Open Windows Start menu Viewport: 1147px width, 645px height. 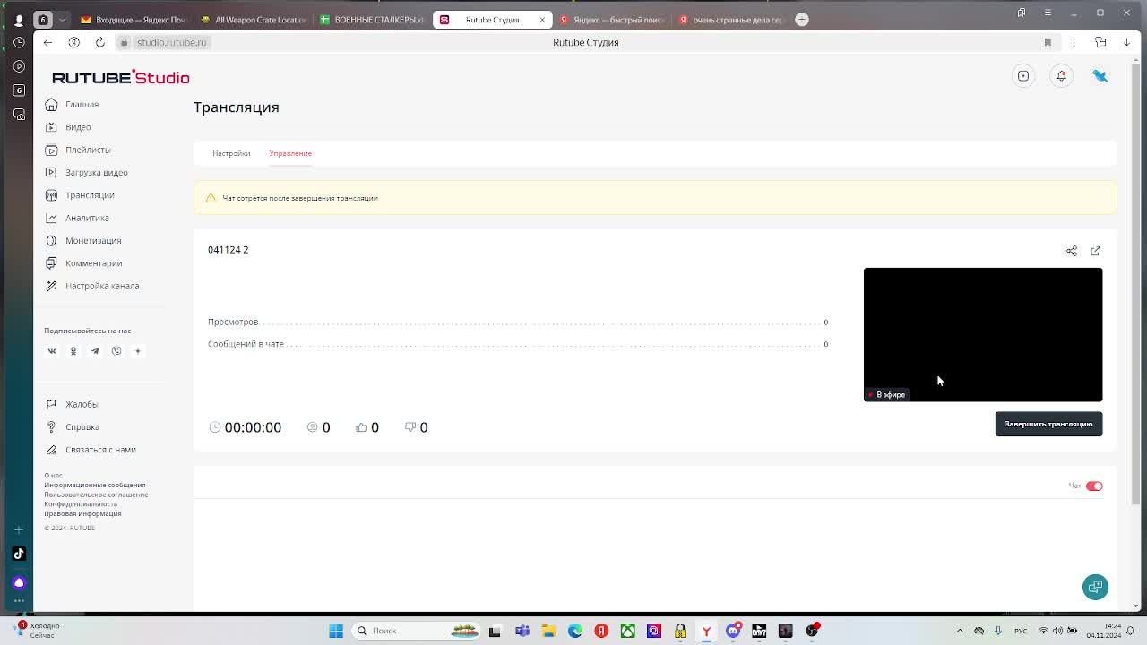336,631
